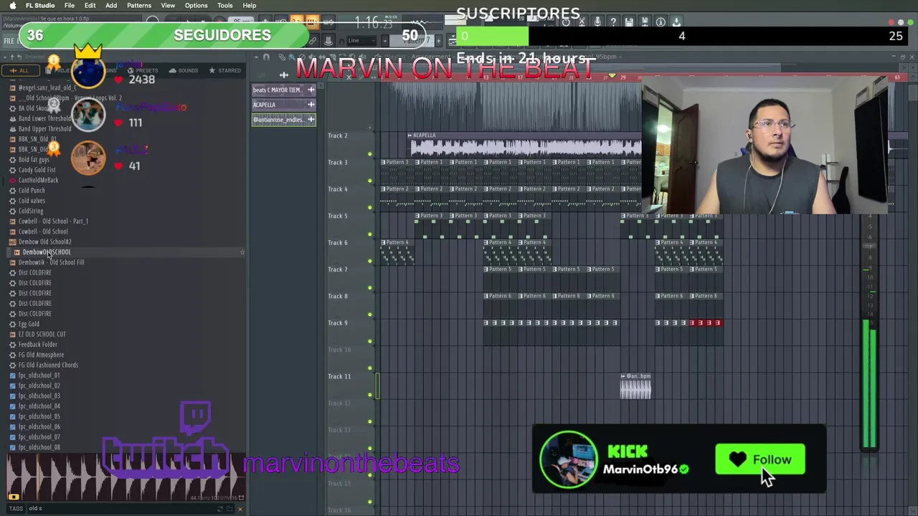
Task: Click the save project icon
Action: pos(629,22)
